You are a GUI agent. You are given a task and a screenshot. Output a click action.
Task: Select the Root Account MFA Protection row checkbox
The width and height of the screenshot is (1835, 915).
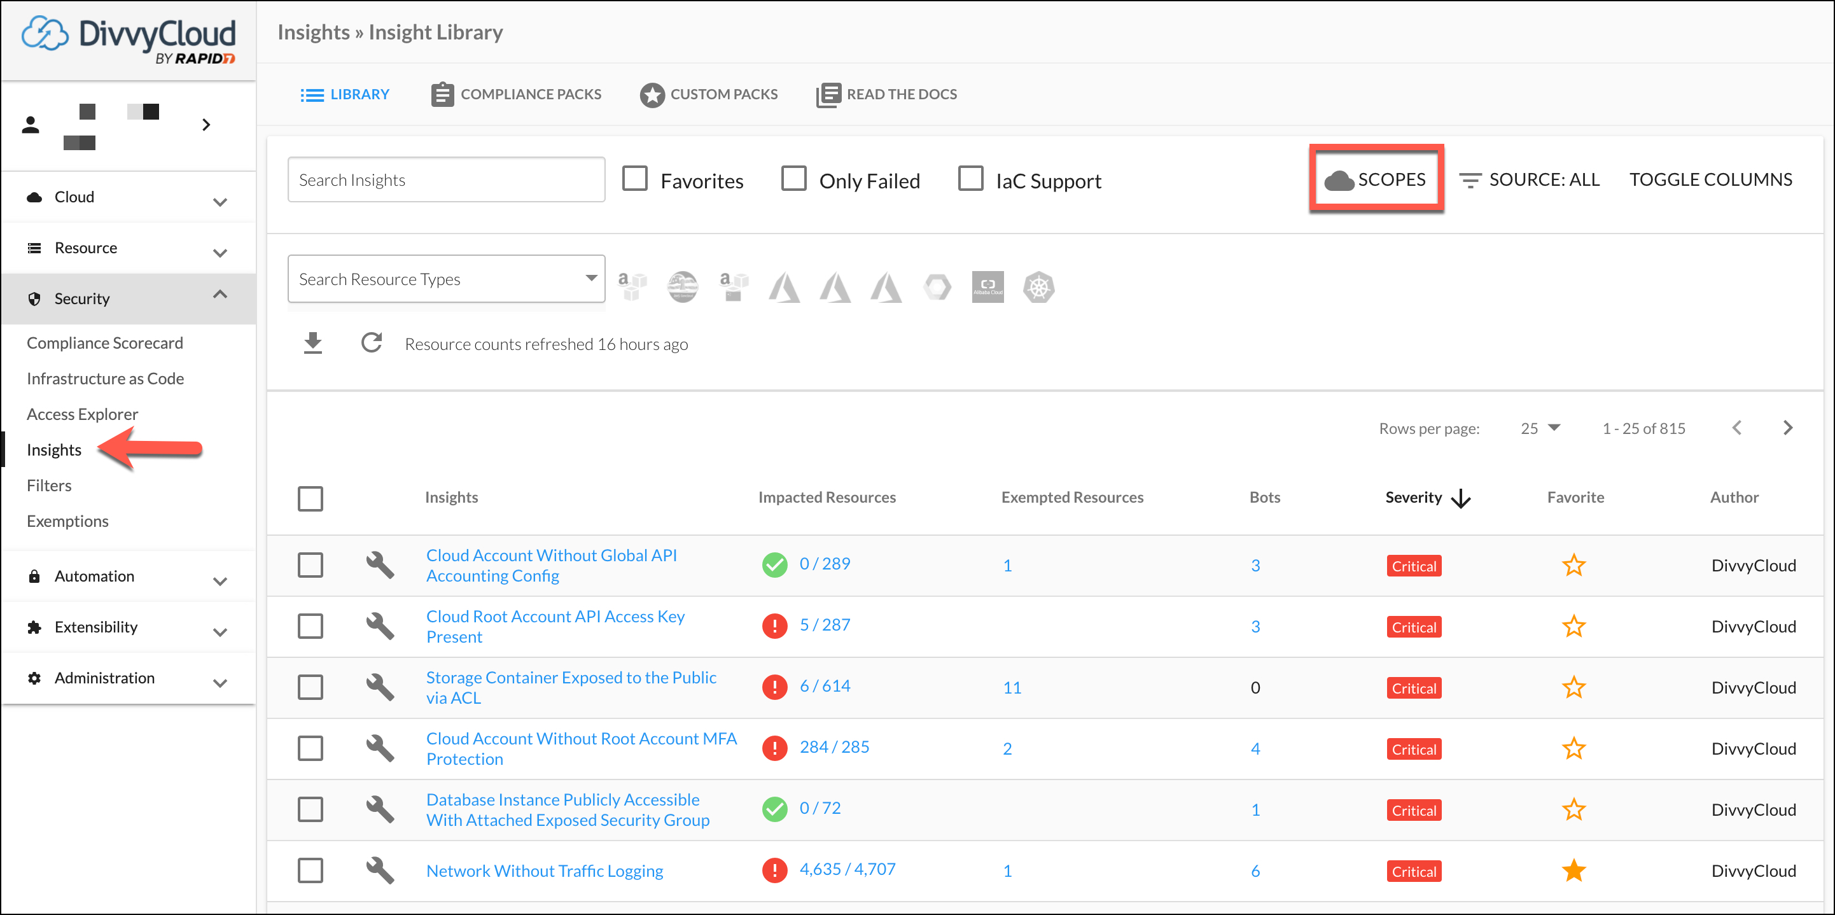[310, 749]
